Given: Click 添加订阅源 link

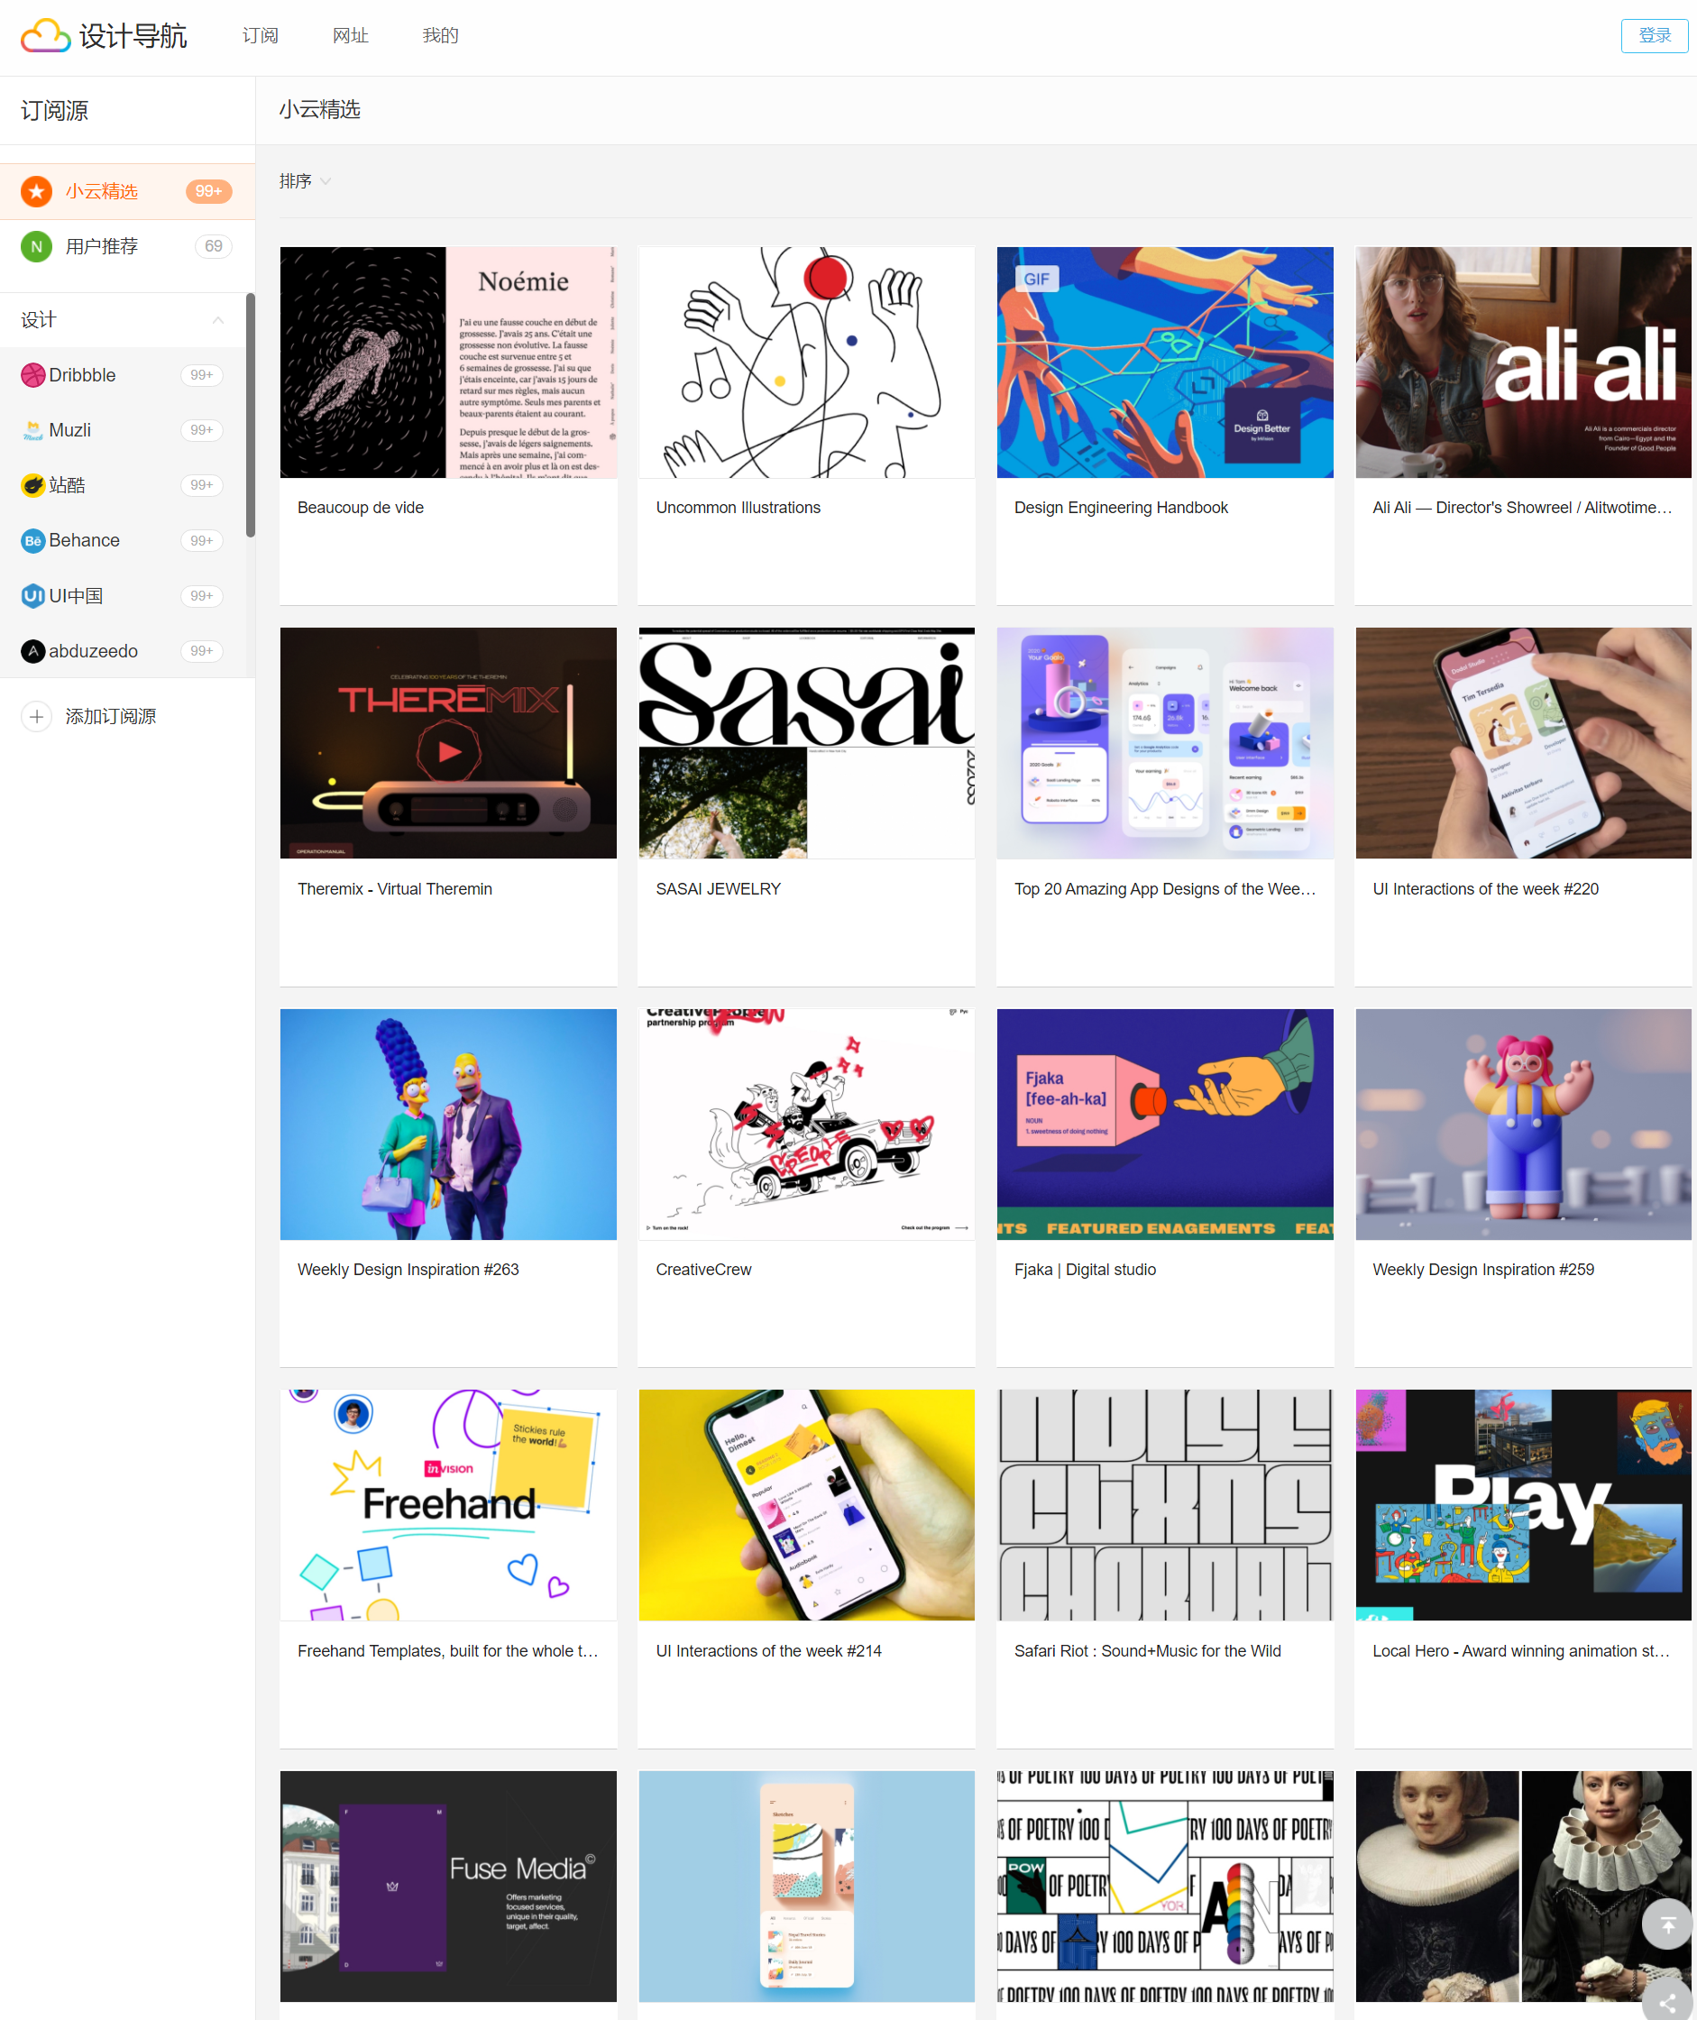Looking at the screenshot, I should [111, 717].
